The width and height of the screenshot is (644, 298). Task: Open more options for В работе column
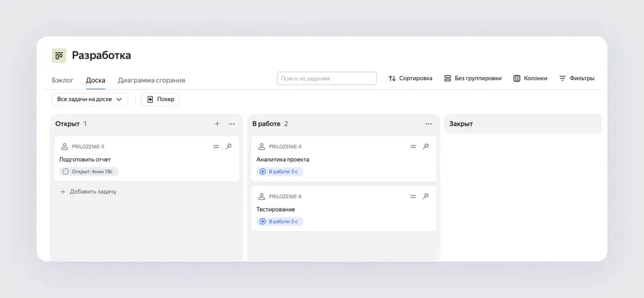pos(428,124)
